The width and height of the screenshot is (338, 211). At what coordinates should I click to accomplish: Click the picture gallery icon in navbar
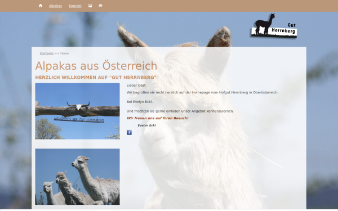[90, 6]
